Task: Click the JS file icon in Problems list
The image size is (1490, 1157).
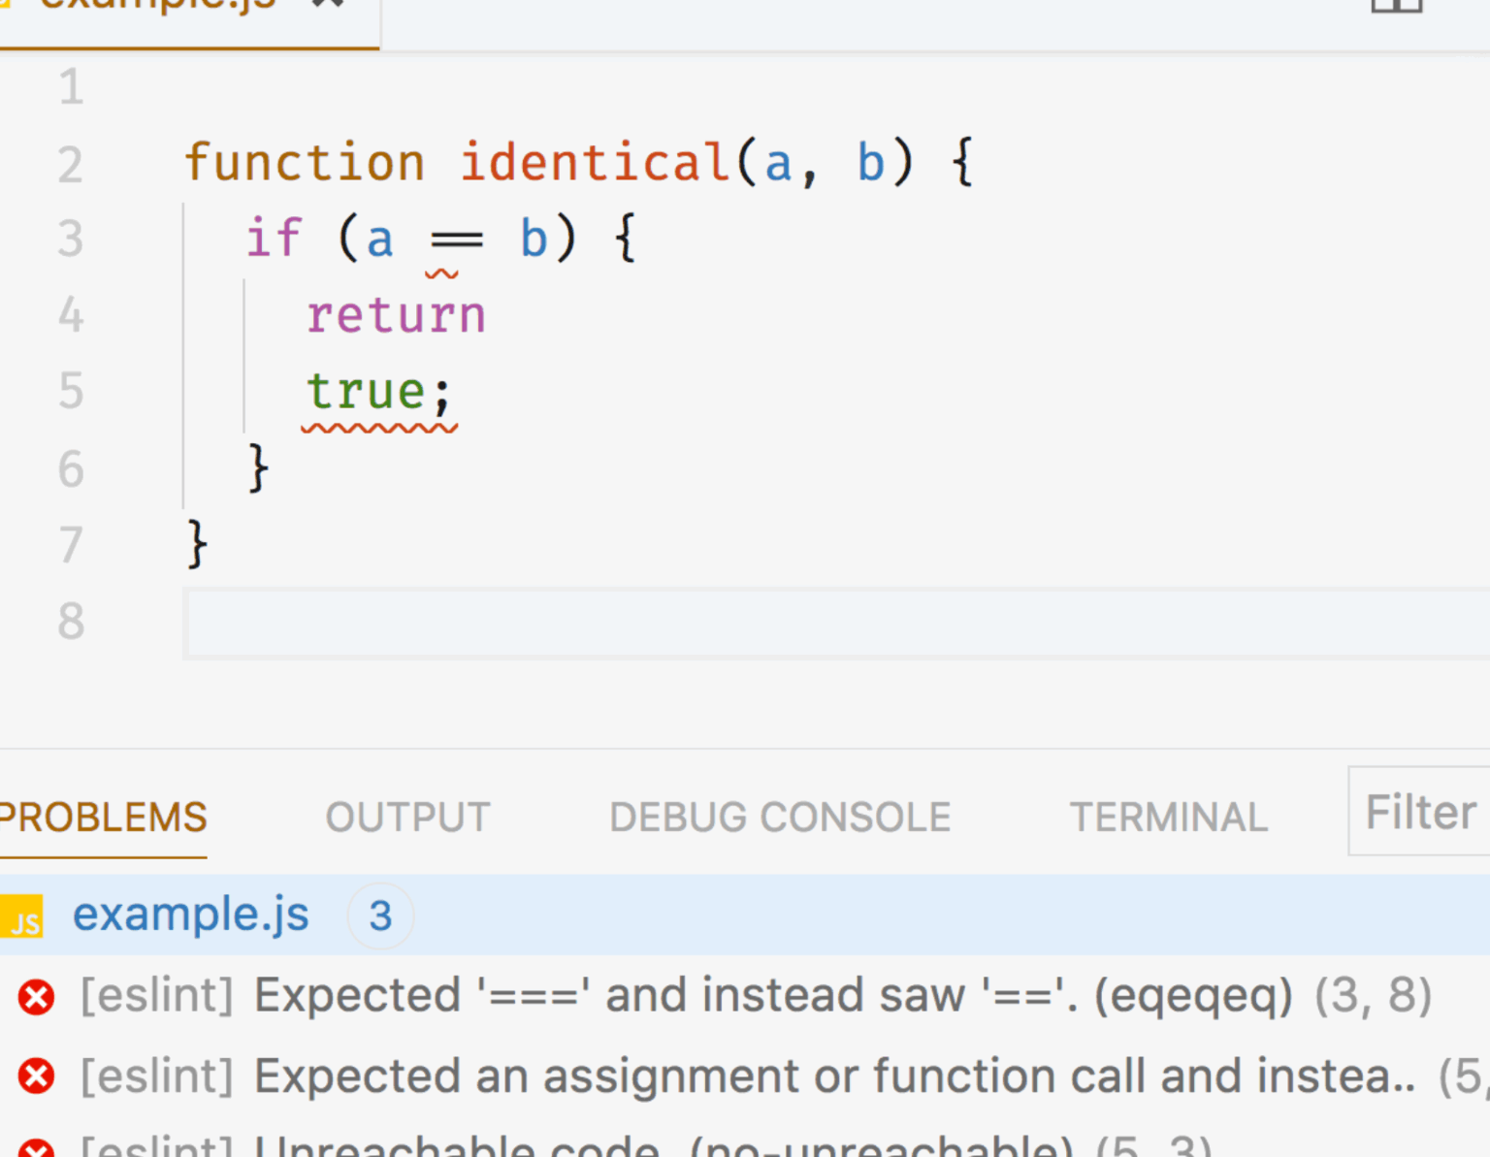Action: [x=23, y=916]
